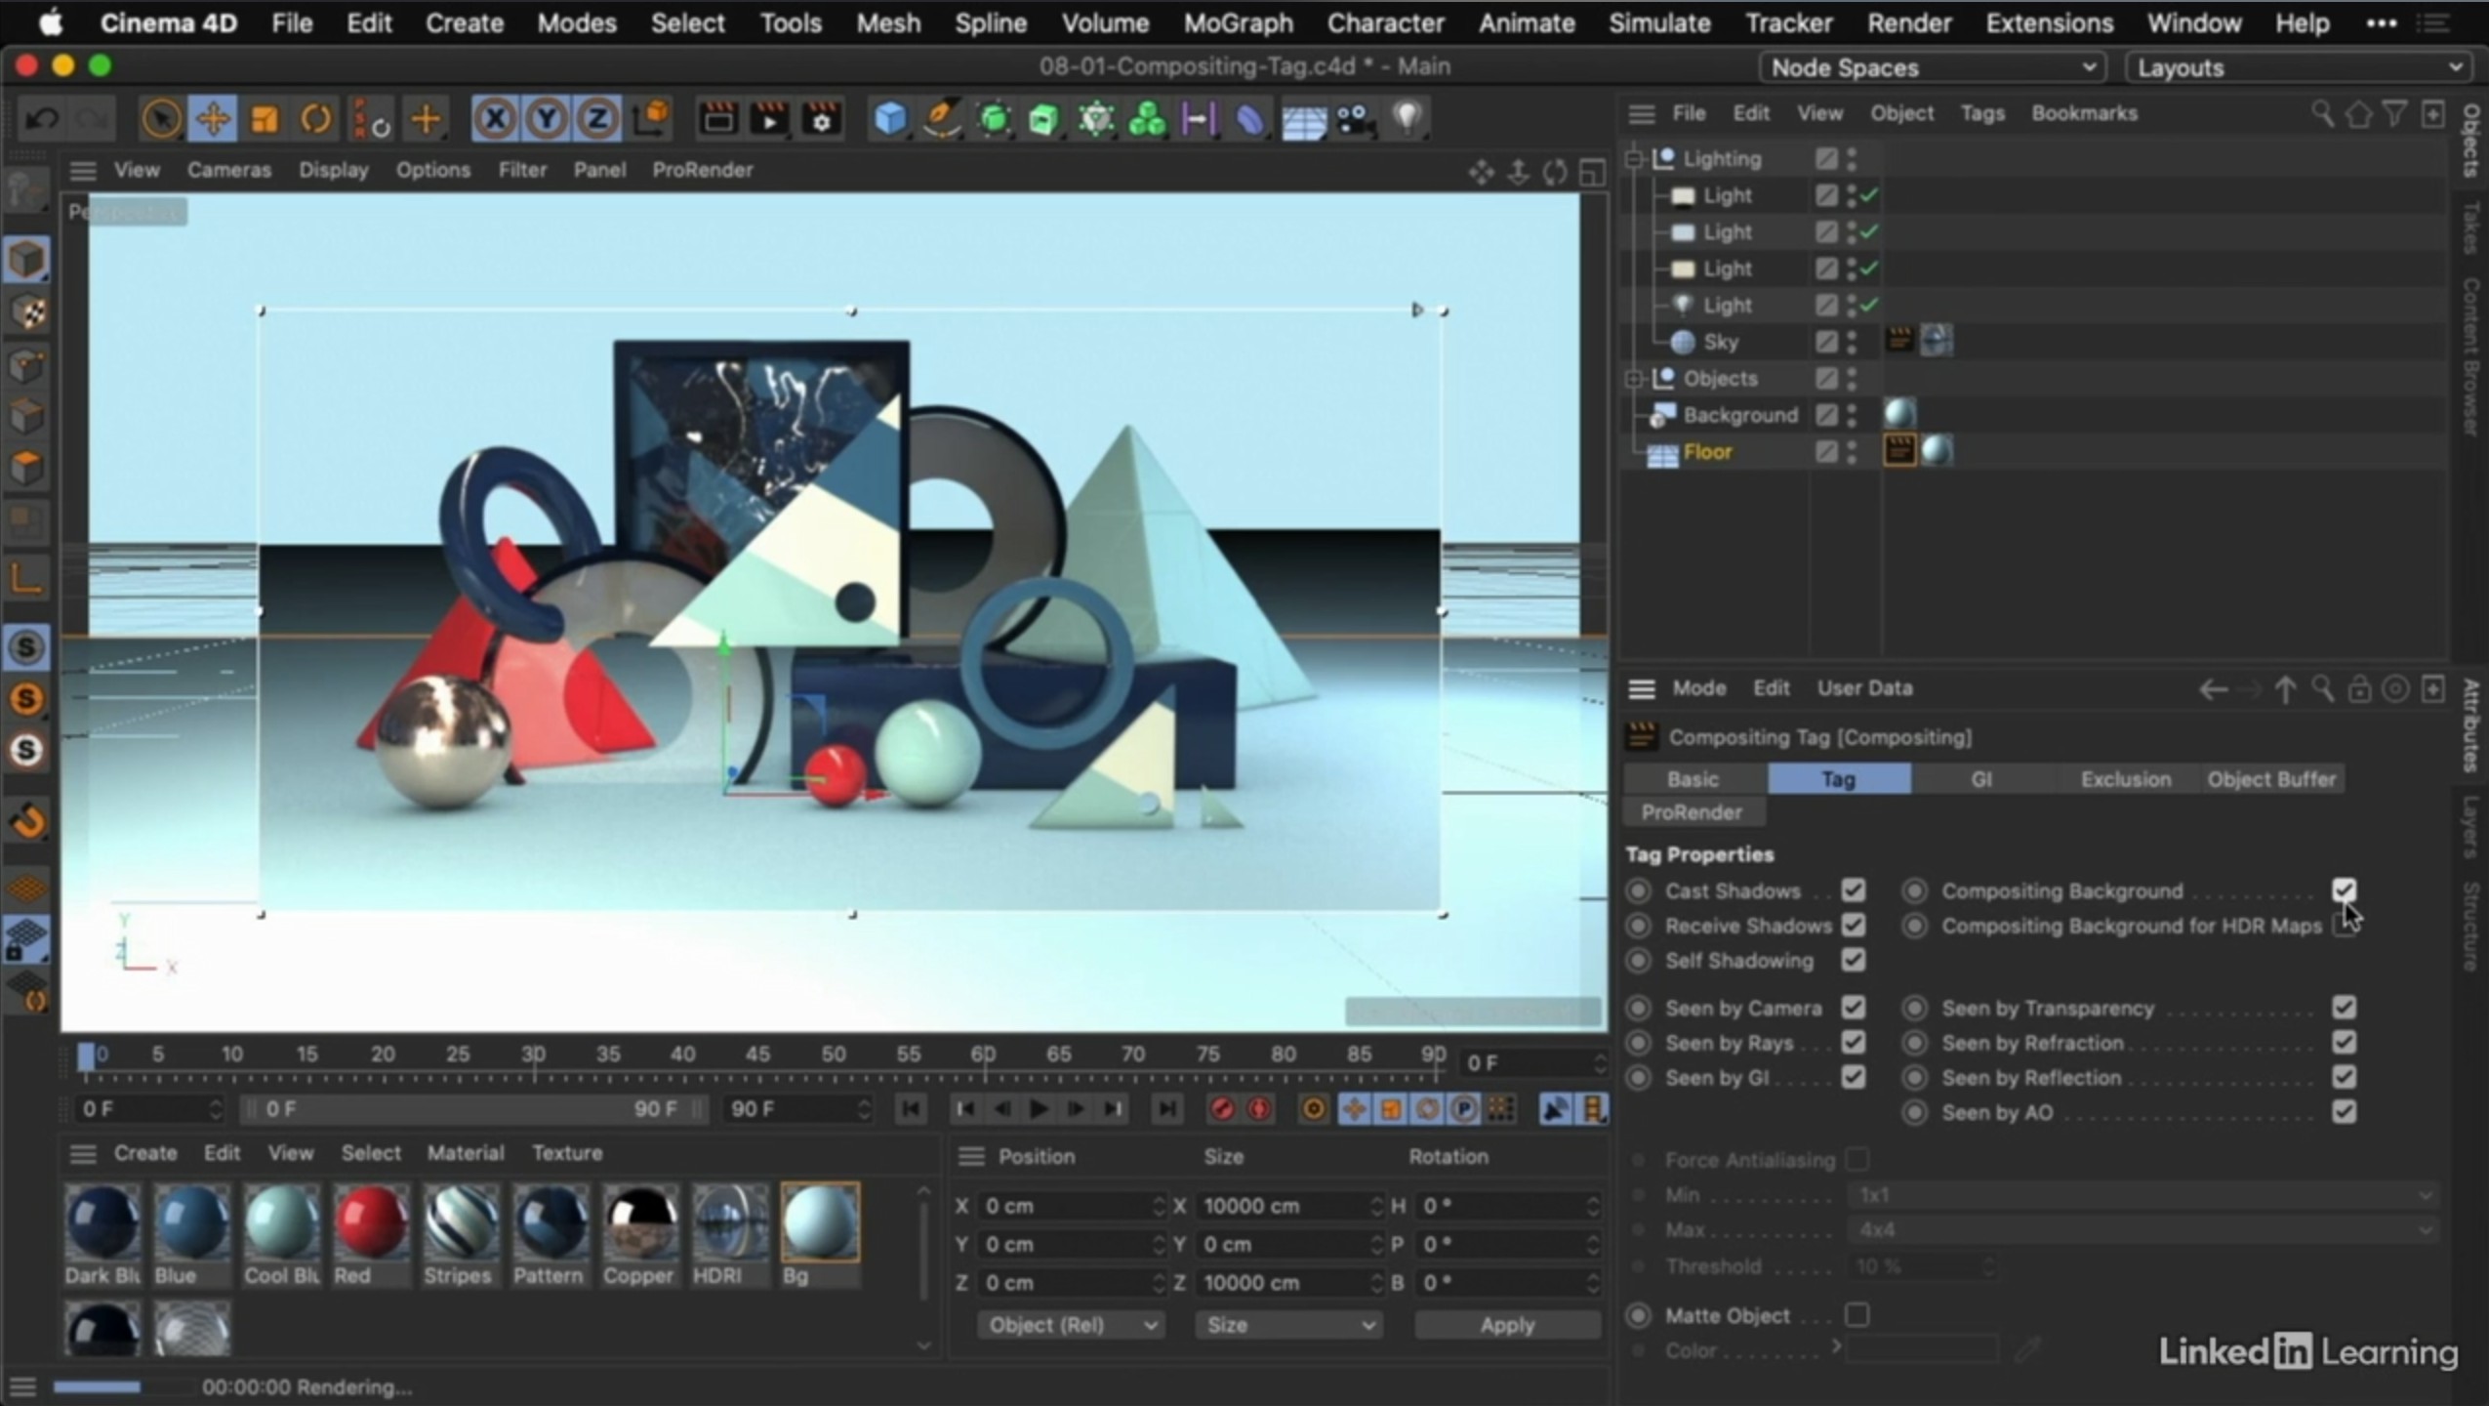This screenshot has height=1406, width=2489.
Task: Open the MoGraph menu
Action: (x=1238, y=22)
